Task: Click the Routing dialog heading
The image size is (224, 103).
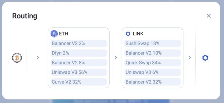Action: (25, 16)
